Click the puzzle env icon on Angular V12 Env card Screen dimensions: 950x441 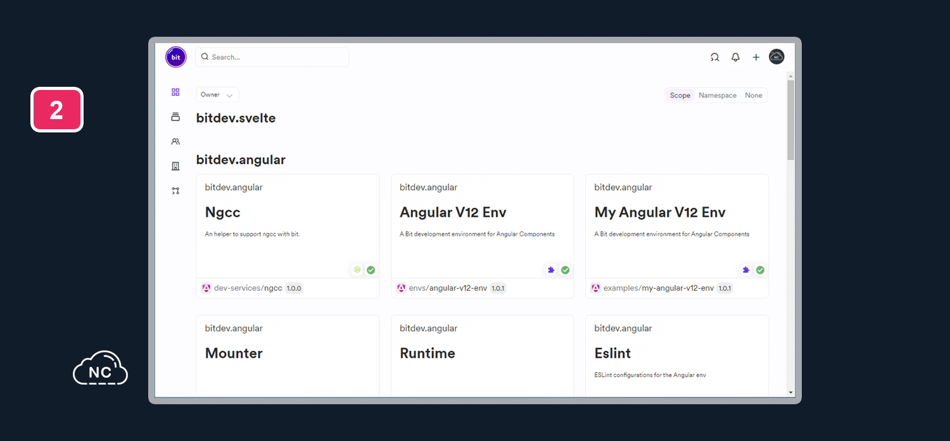(551, 270)
